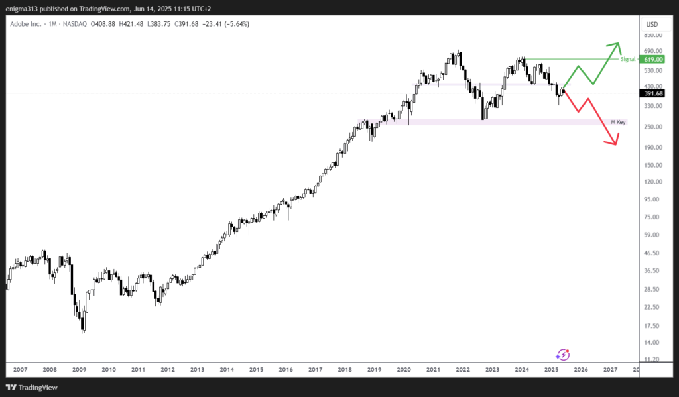Click the 850.00 price axis label
This screenshot has height=397, width=679.
coord(653,36)
